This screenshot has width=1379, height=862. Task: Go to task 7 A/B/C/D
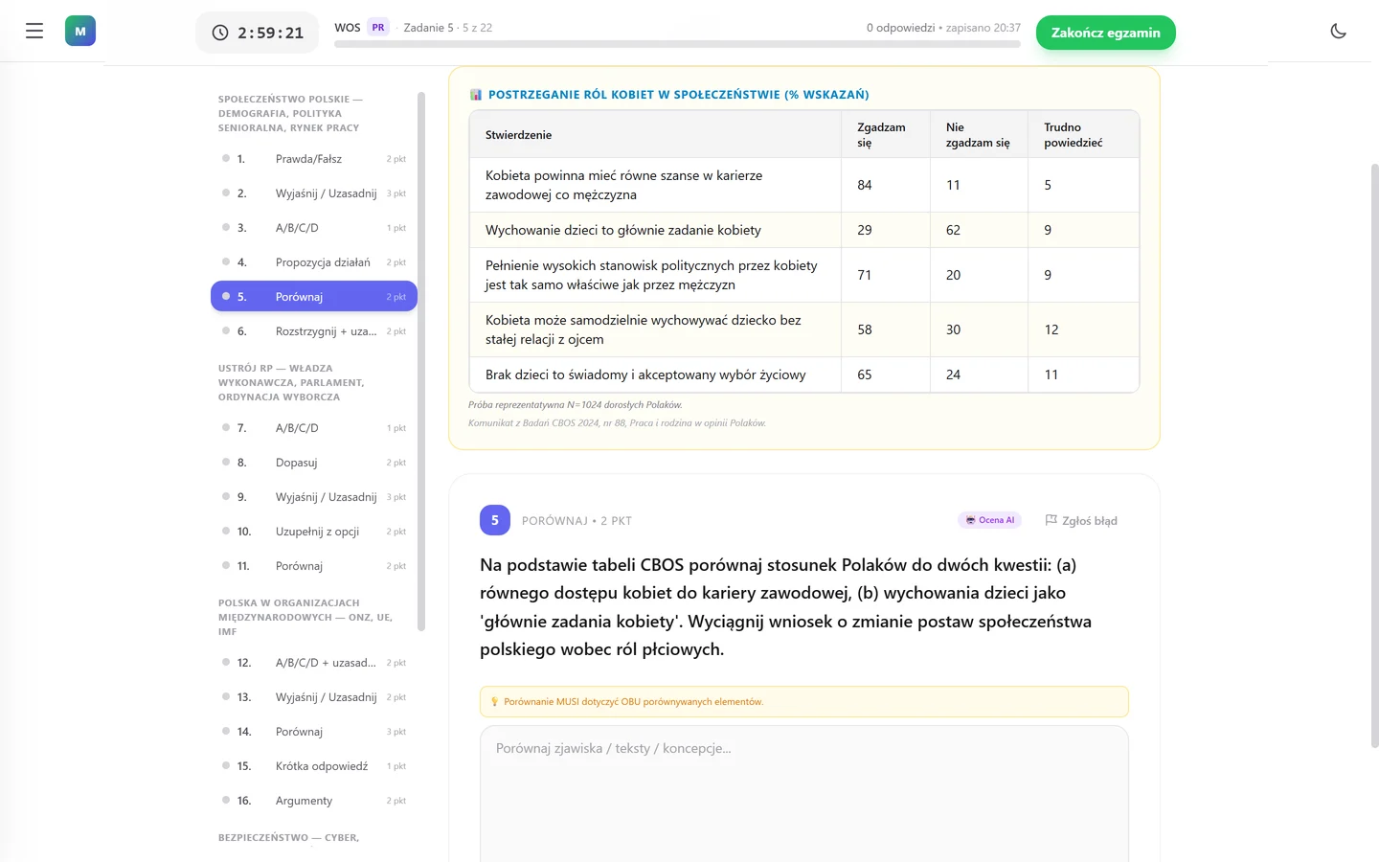coord(314,428)
